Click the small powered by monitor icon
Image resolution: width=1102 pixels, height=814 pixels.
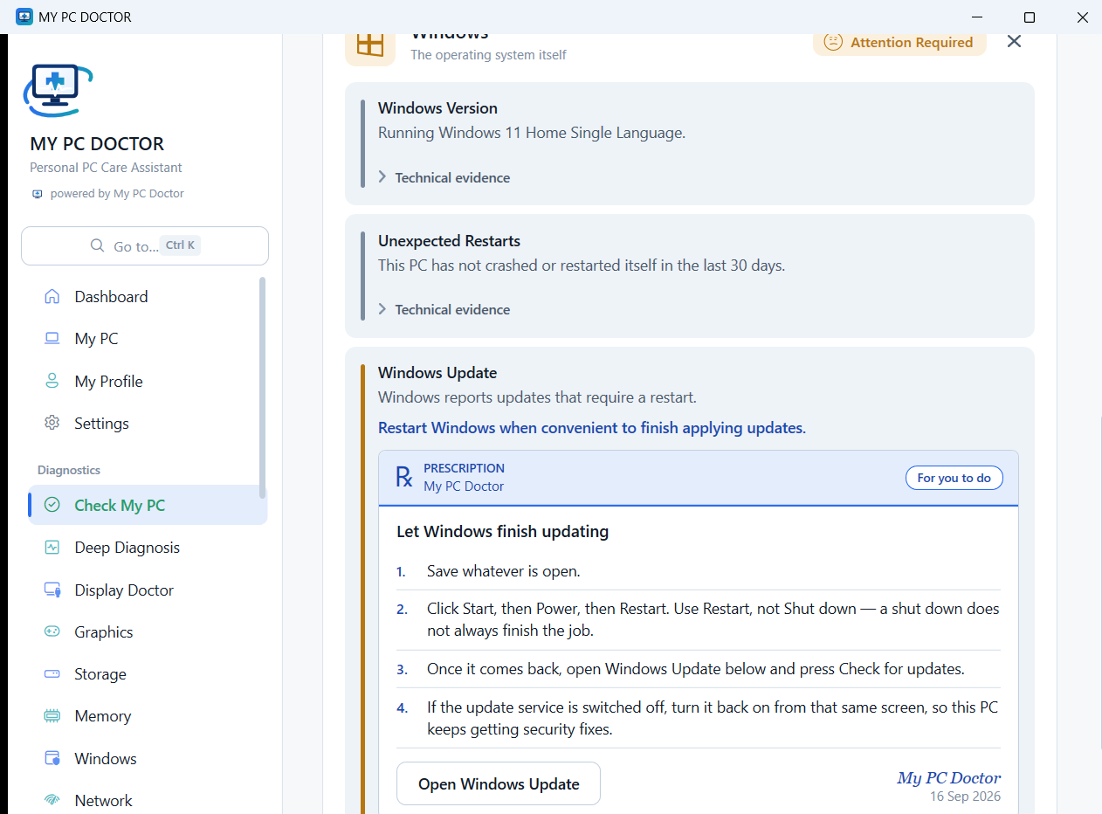(37, 194)
